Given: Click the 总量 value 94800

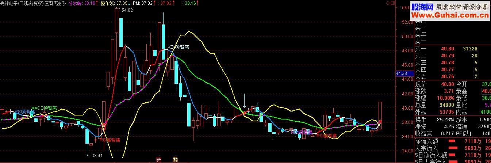Looking at the screenshot, I should [446, 105].
